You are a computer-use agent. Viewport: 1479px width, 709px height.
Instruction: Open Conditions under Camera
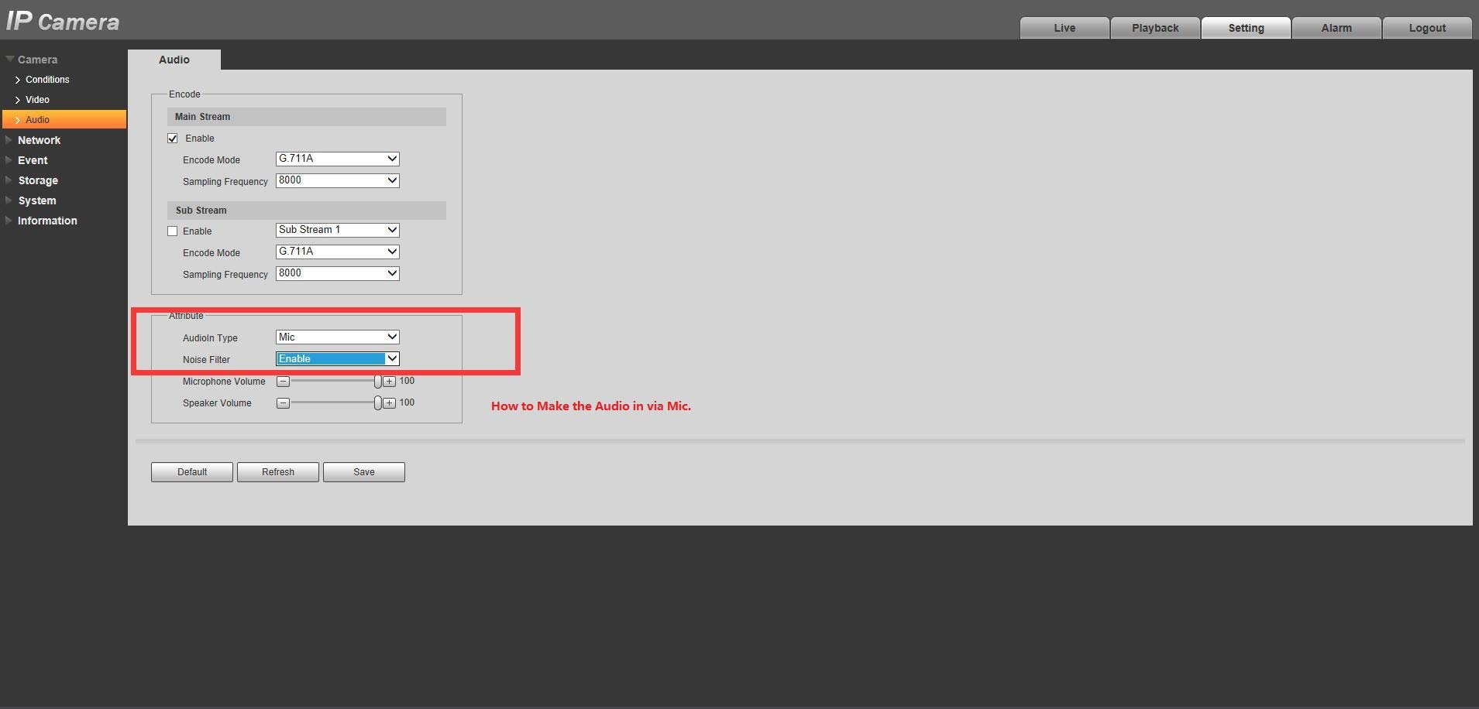tap(47, 80)
